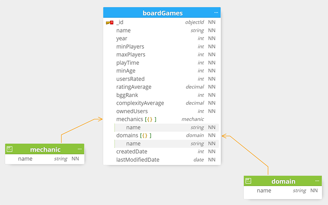Click the array braces icon next to mechanics
The height and width of the screenshot is (205, 328).
pos(150,119)
